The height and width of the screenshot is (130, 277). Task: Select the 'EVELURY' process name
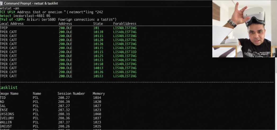pyautogui.click(x=7, y=118)
